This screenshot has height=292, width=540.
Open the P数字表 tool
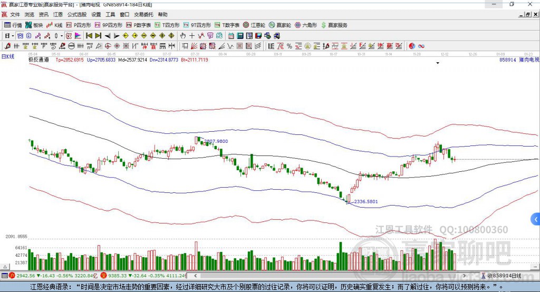[139, 25]
